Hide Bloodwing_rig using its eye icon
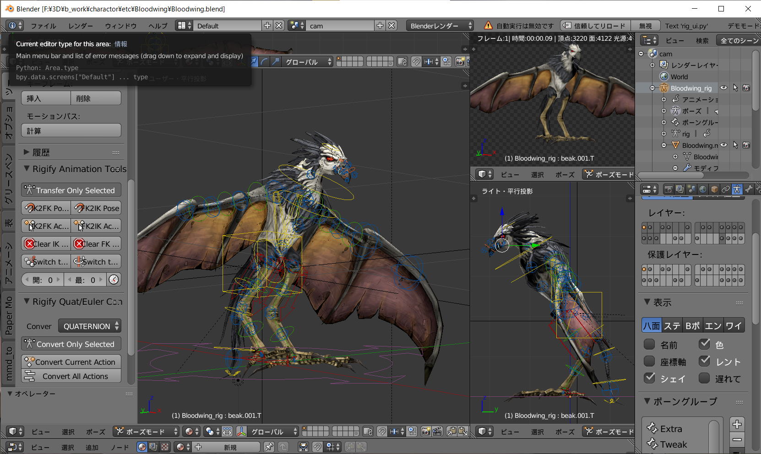761x454 pixels. (x=723, y=88)
